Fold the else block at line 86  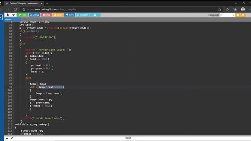pyautogui.click(x=13, y=47)
